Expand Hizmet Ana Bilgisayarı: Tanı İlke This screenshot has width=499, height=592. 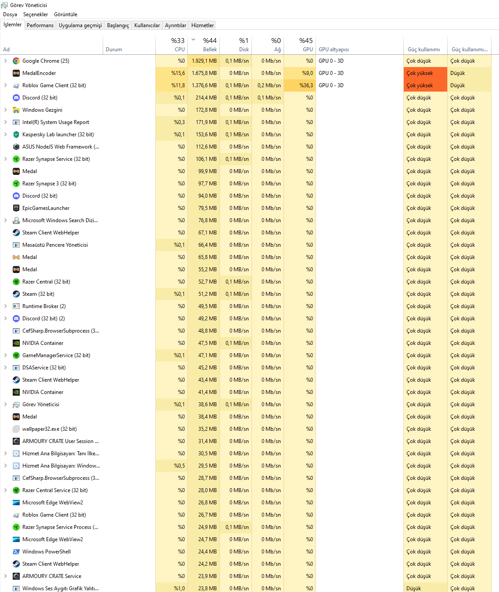(x=5, y=454)
